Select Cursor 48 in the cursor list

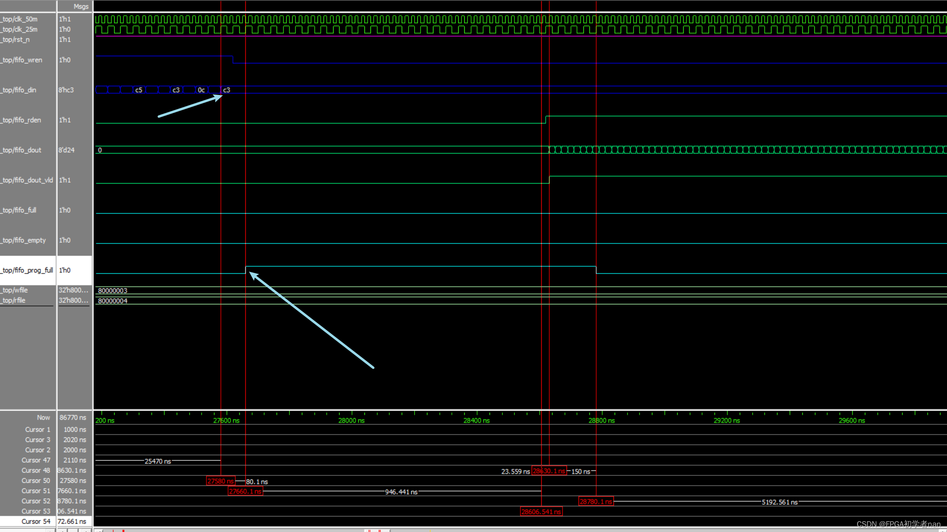(36, 470)
